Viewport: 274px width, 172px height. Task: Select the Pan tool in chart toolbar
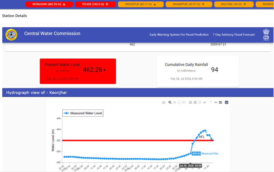point(174,102)
